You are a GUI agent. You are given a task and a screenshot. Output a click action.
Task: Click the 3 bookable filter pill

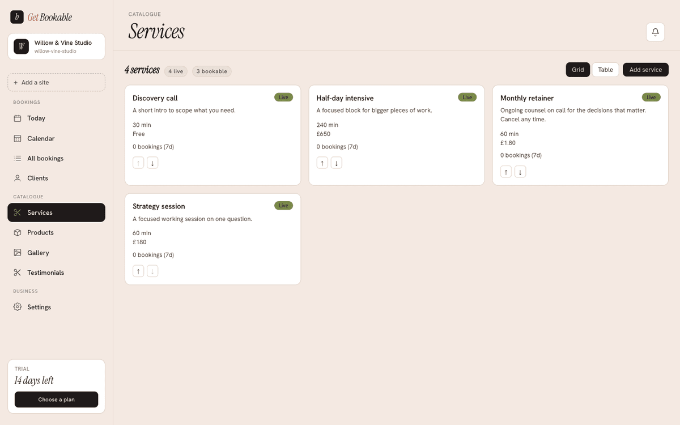click(x=212, y=71)
